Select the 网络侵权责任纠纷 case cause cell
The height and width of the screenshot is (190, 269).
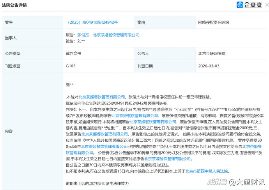[214, 22]
